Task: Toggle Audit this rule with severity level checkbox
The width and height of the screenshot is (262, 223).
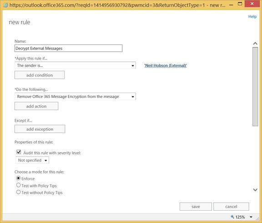Action: point(19,152)
